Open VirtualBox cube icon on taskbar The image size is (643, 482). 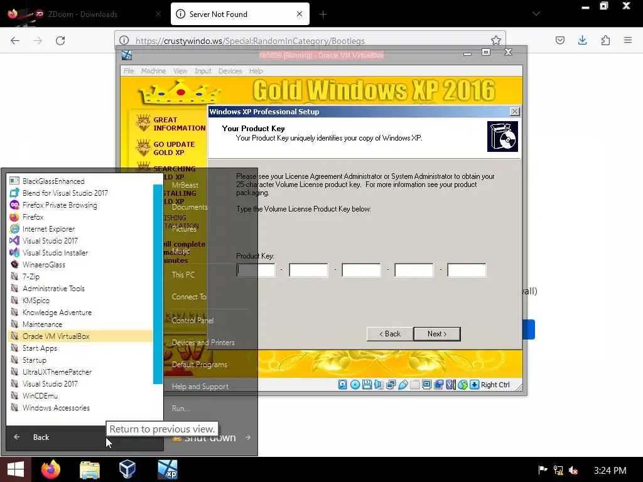127,469
